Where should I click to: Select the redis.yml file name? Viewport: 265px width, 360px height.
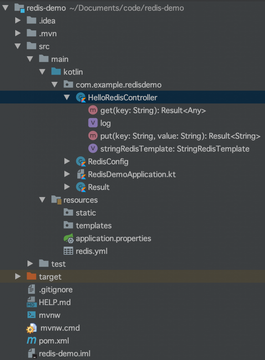tap(92, 251)
